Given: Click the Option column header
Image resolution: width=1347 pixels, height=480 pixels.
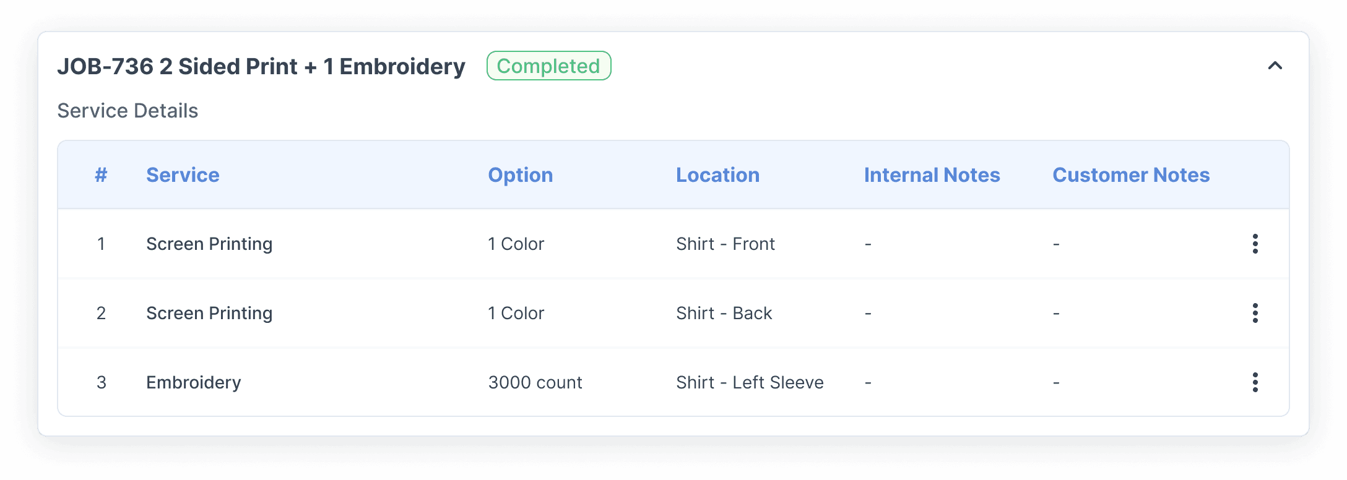Looking at the screenshot, I should click(x=520, y=175).
